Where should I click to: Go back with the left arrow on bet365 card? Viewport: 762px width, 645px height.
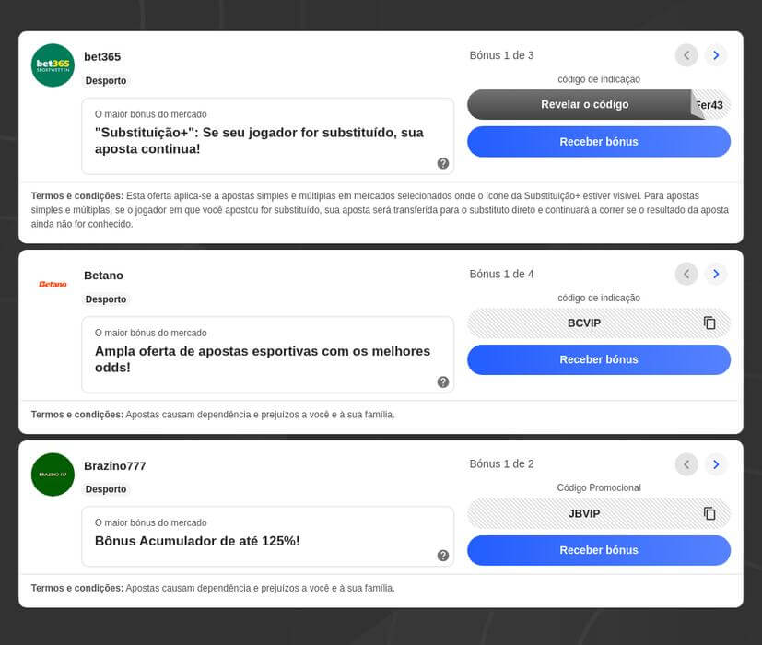click(686, 55)
